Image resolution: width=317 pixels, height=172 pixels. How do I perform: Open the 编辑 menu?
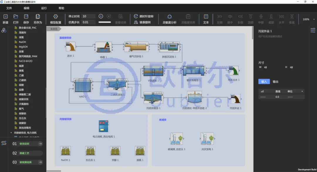point(26,8)
